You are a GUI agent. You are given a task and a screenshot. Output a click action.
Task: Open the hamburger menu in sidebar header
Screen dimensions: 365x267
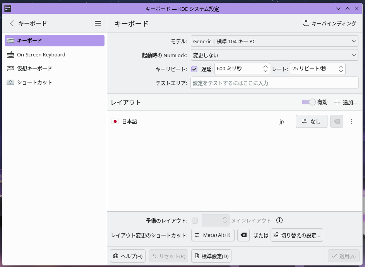(x=98, y=23)
